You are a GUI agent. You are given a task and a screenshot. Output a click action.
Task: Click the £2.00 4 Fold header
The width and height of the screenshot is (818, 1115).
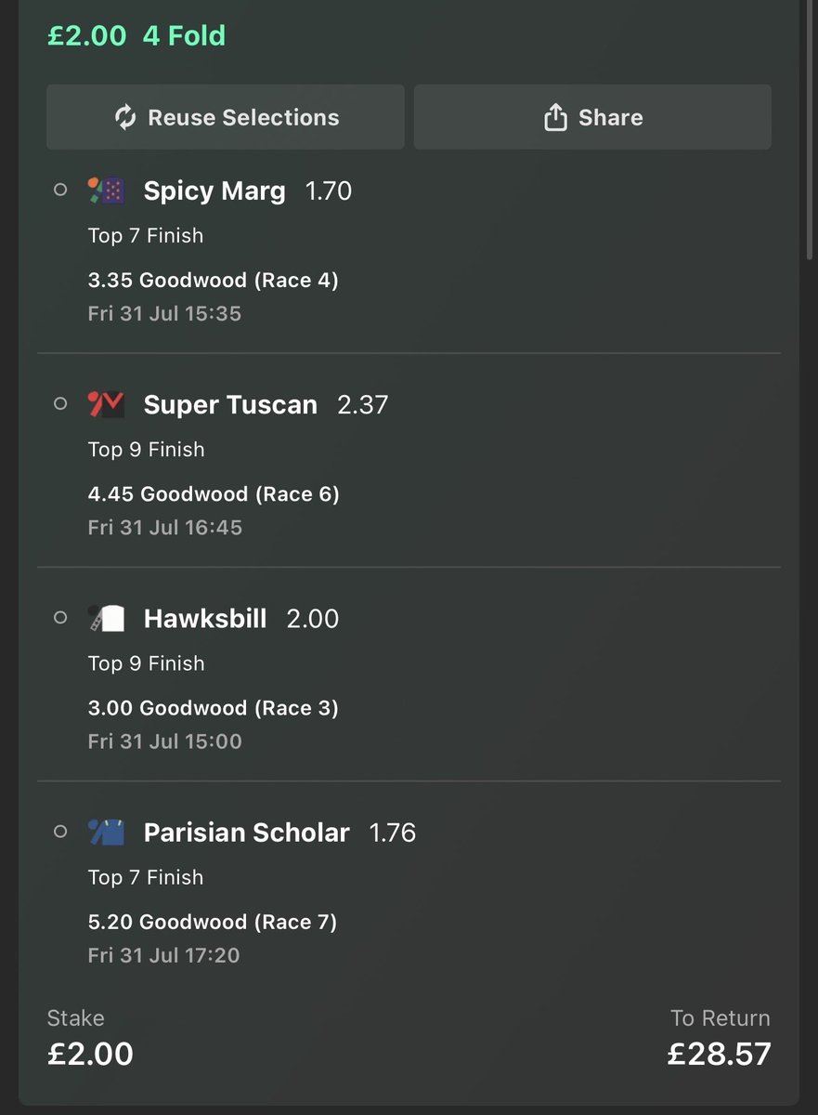(136, 35)
